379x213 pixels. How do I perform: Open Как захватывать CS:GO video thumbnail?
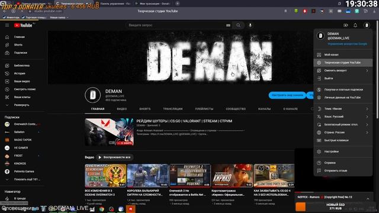[x=274, y=176]
